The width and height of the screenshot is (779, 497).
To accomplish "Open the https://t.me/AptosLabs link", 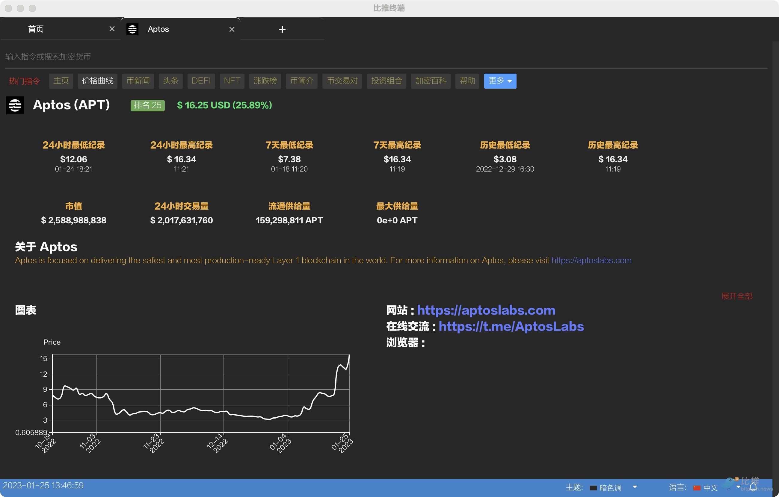I will tap(511, 326).
